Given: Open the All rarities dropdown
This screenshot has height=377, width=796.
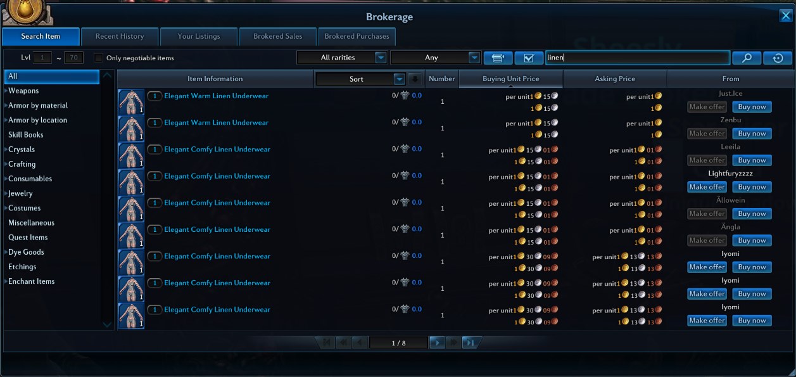Looking at the screenshot, I should click(343, 58).
